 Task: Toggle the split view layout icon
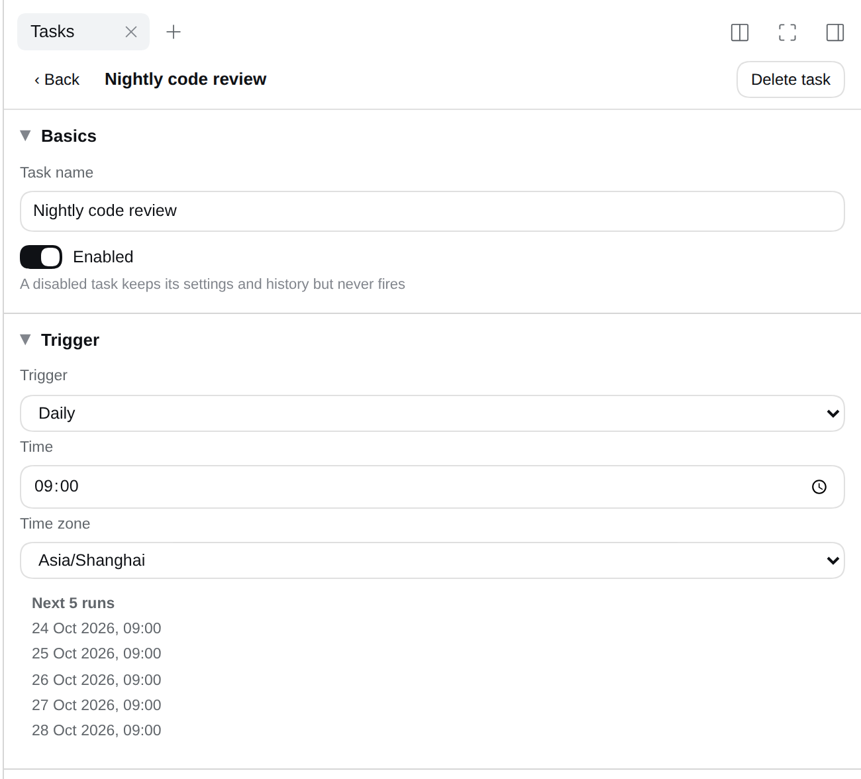(740, 32)
